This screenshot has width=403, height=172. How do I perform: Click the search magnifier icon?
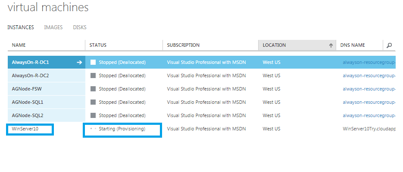point(389,45)
